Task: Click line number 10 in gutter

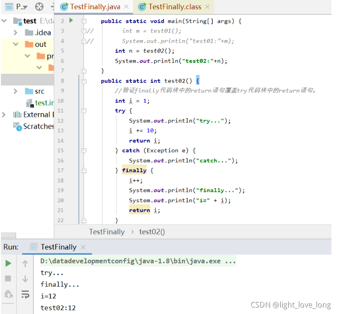Action: [60, 101]
